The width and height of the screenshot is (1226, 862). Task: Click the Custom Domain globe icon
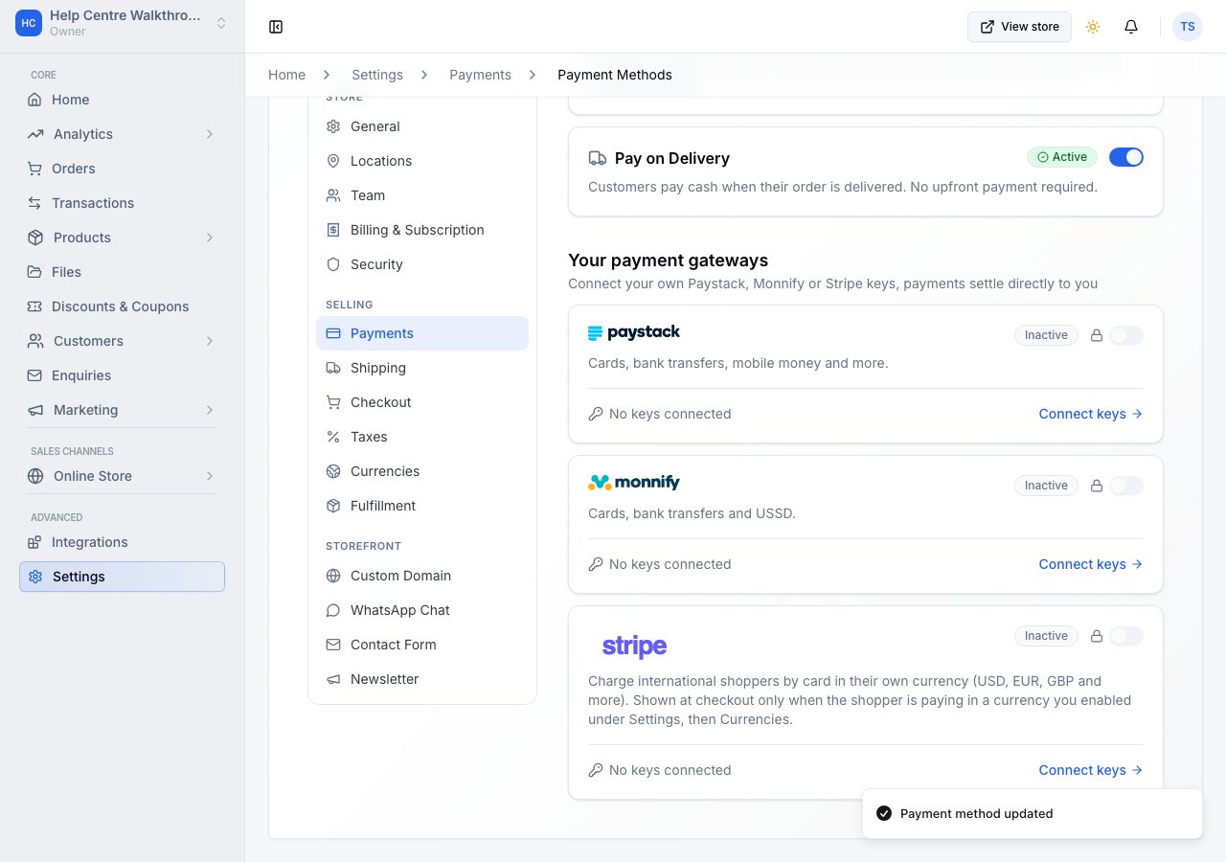point(333,576)
